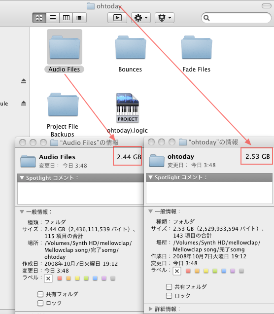Choose purple label in Audio Files info
This screenshot has height=314, width=274.
(104, 278)
